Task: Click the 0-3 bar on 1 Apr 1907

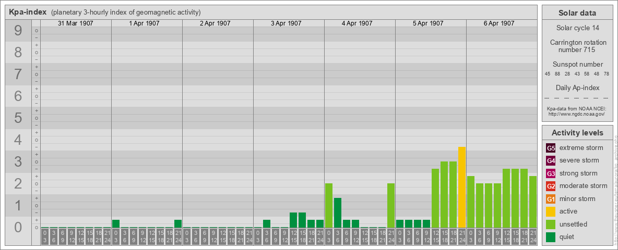Action: [116, 223]
